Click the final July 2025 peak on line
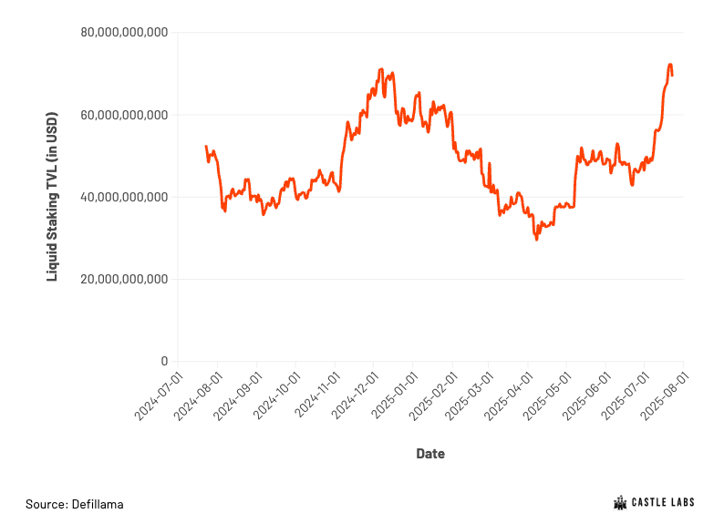The image size is (724, 524). coord(670,64)
